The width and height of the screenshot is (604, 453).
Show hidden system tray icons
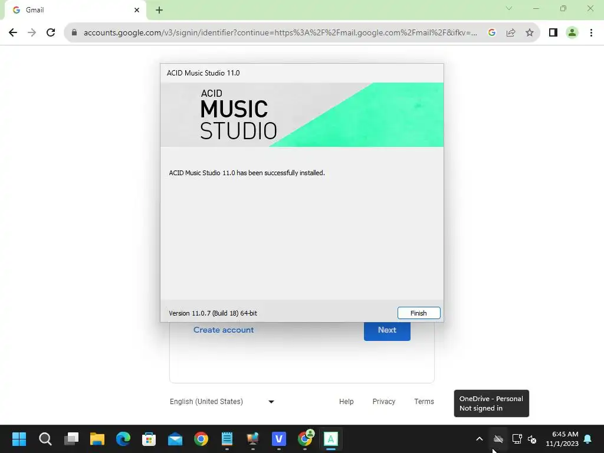[x=480, y=439]
